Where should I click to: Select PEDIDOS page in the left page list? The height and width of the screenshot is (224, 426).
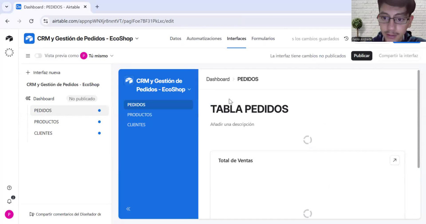point(69,111)
